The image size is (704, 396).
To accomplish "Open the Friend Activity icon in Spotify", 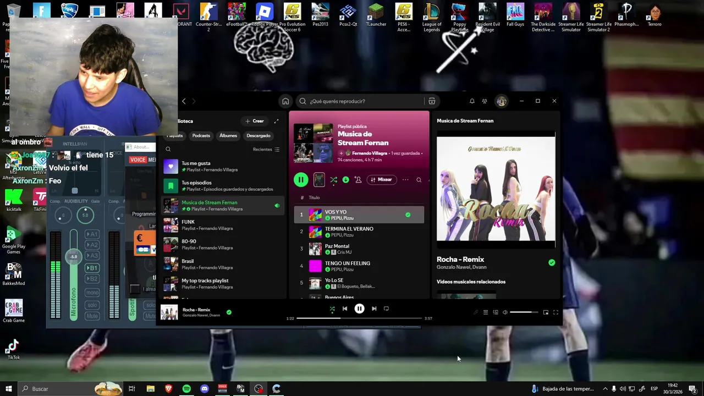I will pos(485,101).
